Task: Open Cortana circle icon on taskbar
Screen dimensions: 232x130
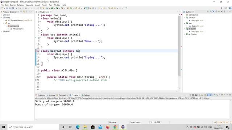Action: (x=63, y=127)
